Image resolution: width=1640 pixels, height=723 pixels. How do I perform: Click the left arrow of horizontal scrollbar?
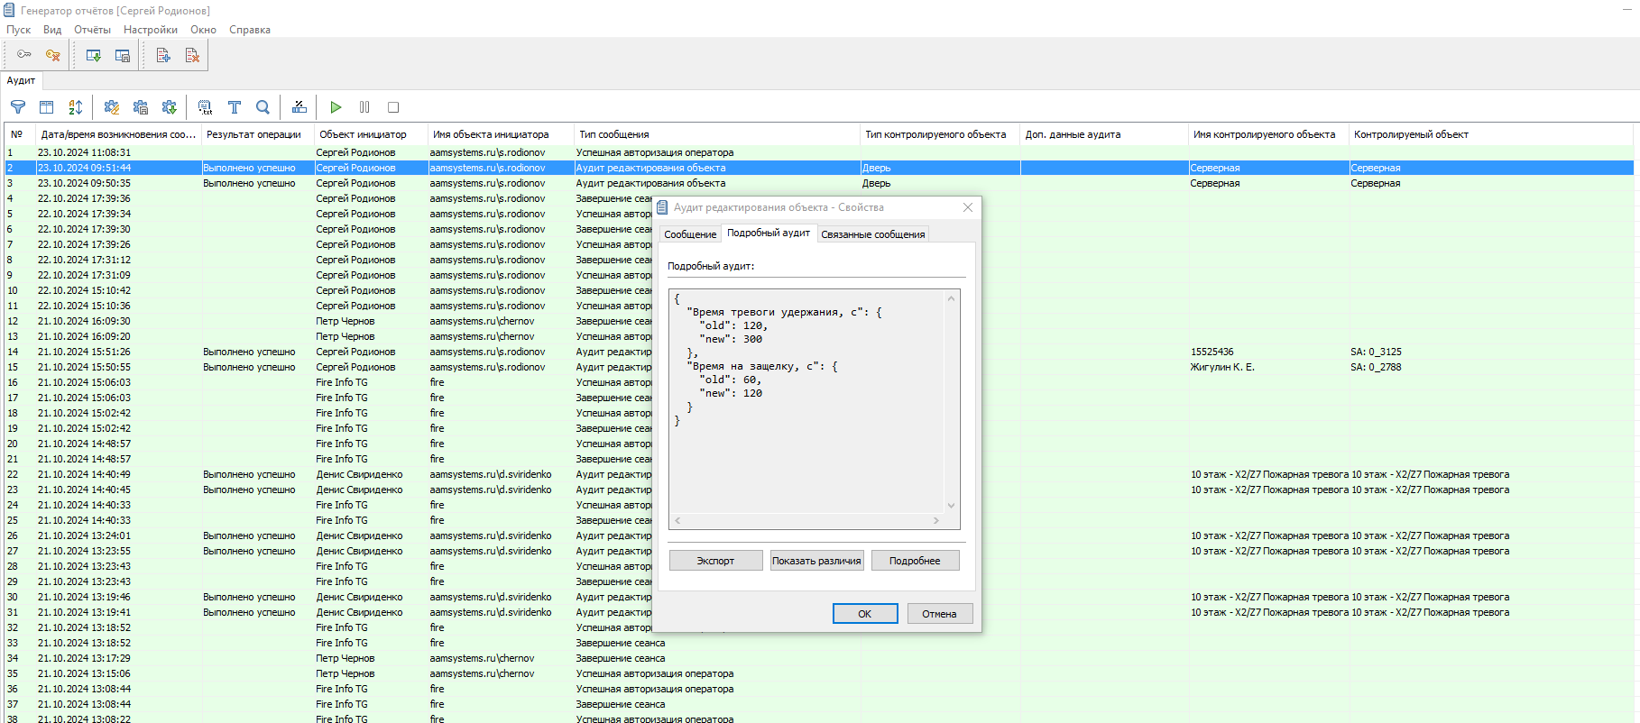[677, 521]
